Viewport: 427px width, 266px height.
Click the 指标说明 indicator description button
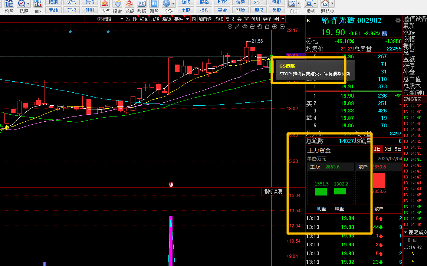pyautogui.click(x=273, y=191)
